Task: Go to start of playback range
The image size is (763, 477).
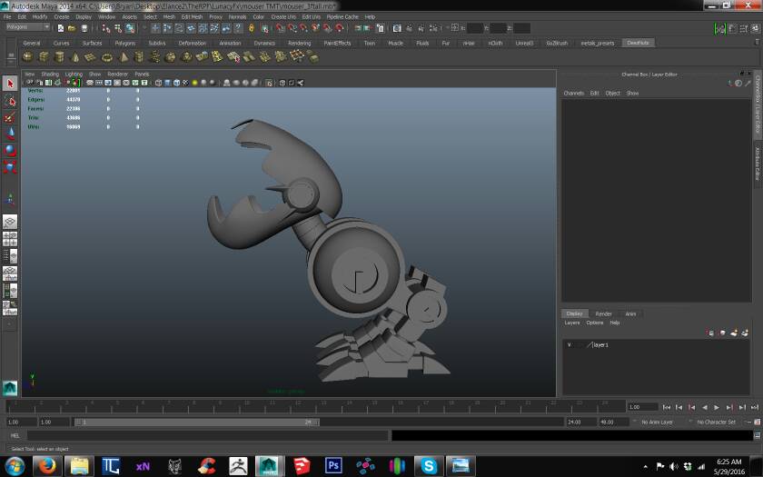Action: pyautogui.click(x=667, y=407)
